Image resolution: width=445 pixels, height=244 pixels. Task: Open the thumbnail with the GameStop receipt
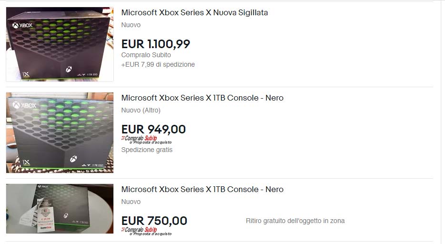[x=60, y=208]
